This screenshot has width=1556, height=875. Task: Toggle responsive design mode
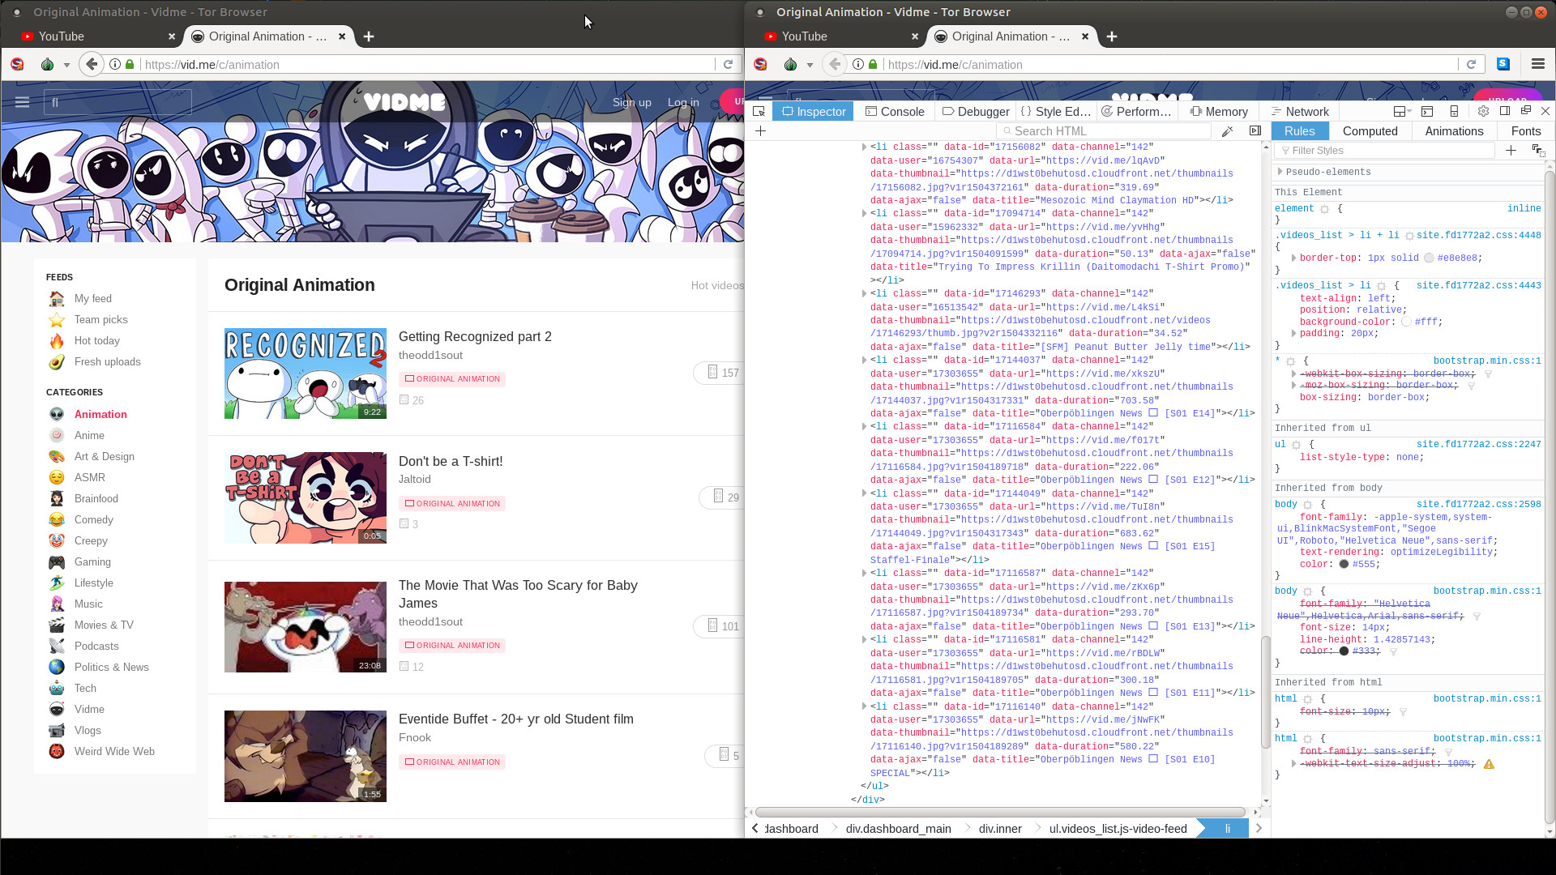tap(1454, 112)
